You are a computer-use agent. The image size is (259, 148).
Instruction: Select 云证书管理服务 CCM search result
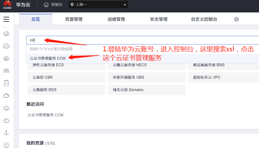click(47, 58)
